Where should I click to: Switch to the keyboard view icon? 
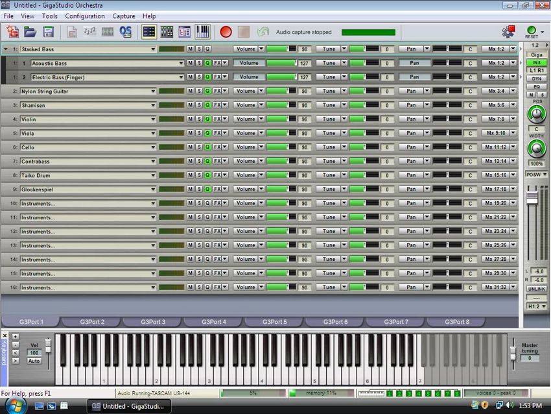[202, 31]
